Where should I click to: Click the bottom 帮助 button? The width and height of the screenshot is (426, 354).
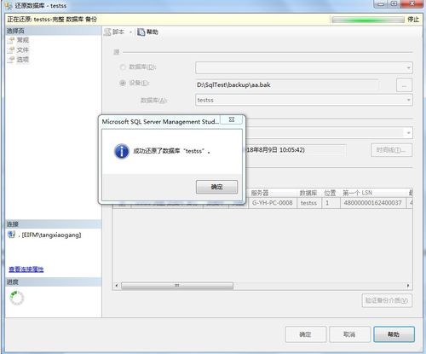pyautogui.click(x=394, y=334)
